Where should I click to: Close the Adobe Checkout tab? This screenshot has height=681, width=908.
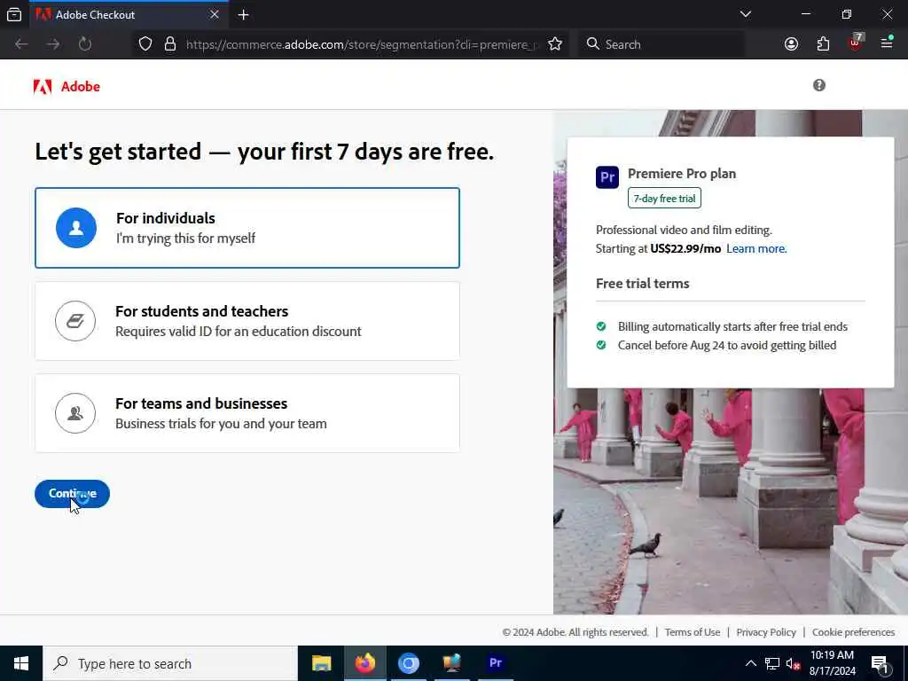click(x=215, y=14)
